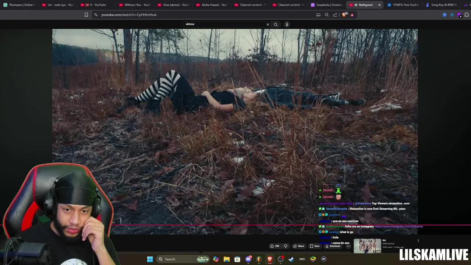Click the Riri video title
This screenshot has width=471, height=265.
384,240
